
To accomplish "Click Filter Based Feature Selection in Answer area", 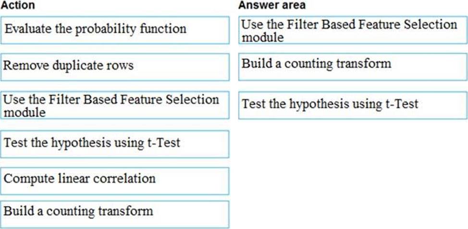I will [352, 30].
